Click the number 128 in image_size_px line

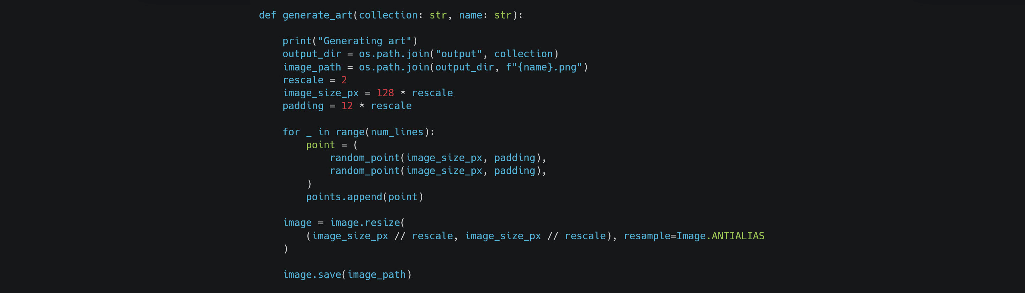(385, 93)
